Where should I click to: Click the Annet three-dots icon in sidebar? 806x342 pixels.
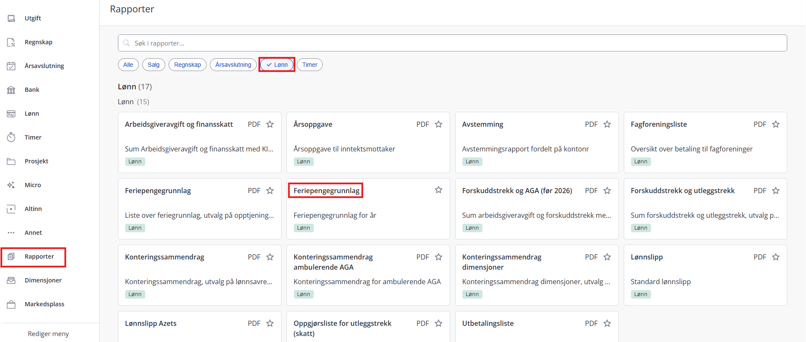coord(11,233)
